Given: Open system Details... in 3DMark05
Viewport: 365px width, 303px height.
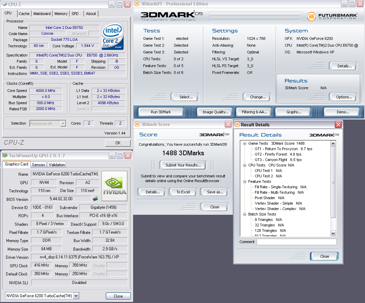Looking at the screenshot, I should [x=343, y=66].
